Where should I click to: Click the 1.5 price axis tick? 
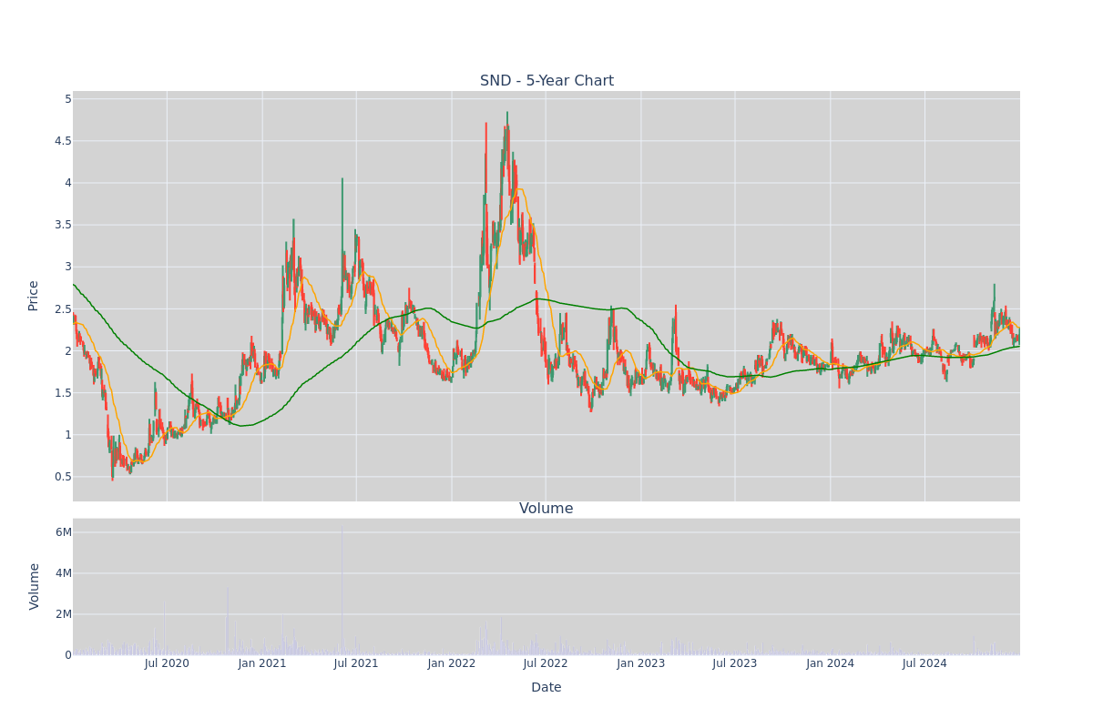[63, 393]
